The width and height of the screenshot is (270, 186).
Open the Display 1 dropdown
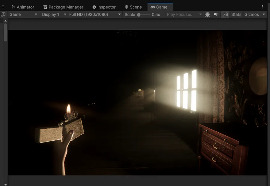click(54, 14)
